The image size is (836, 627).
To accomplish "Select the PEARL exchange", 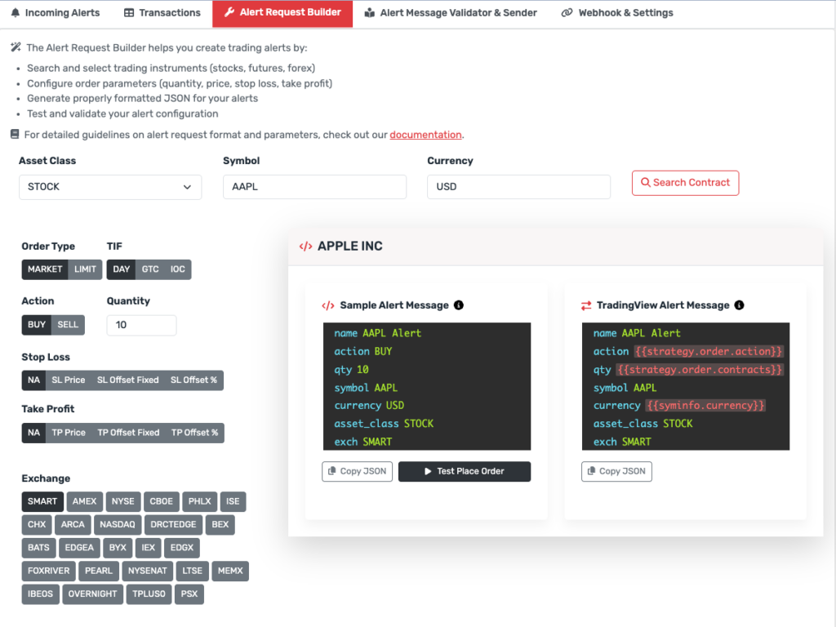I will (x=99, y=571).
